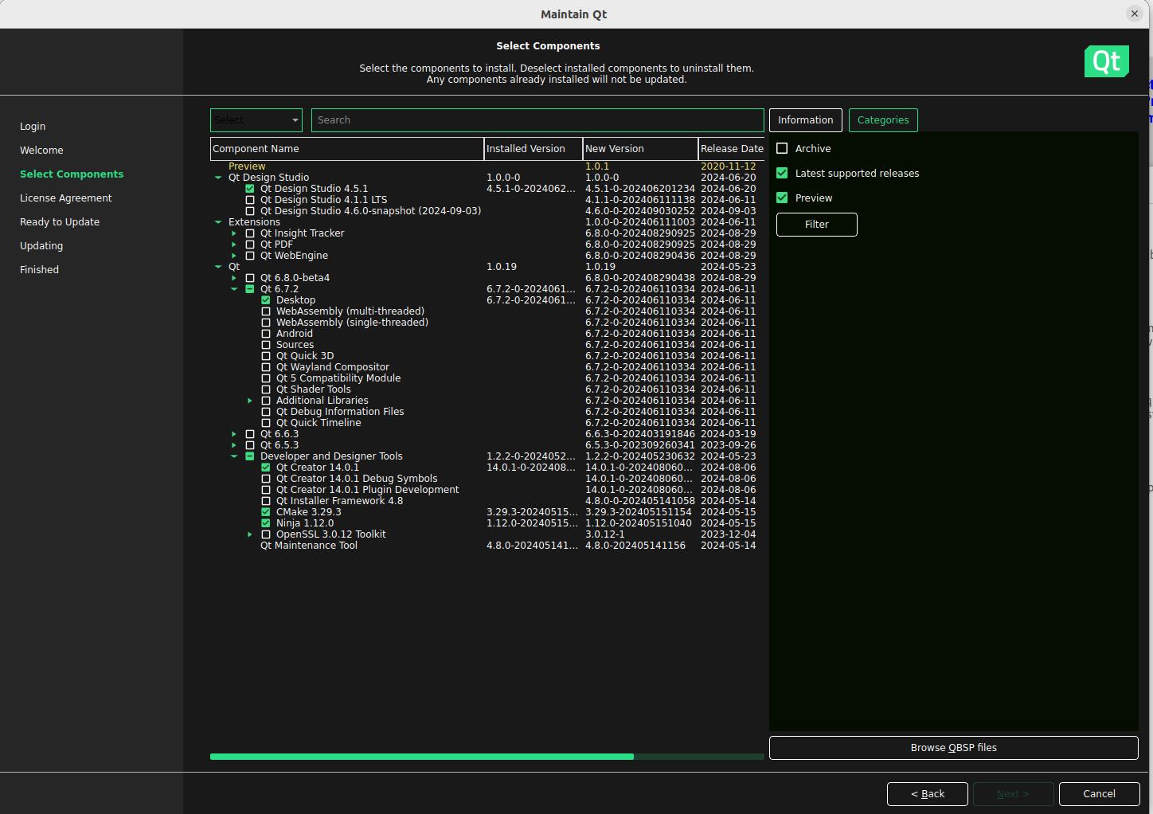Enable the Qt Insight Tracker checkbox
The width and height of the screenshot is (1153, 814).
click(x=250, y=233)
